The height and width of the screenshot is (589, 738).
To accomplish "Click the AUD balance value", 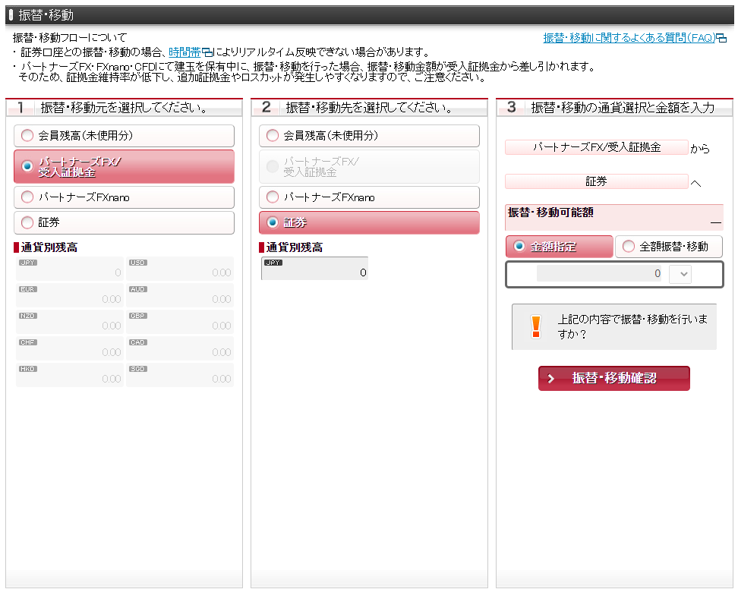I will pos(180,295).
